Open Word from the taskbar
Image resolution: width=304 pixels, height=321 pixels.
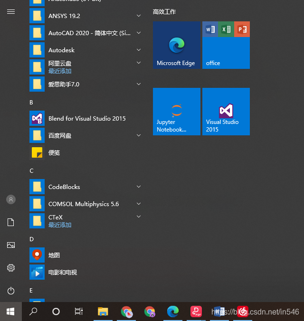[x=219, y=312]
